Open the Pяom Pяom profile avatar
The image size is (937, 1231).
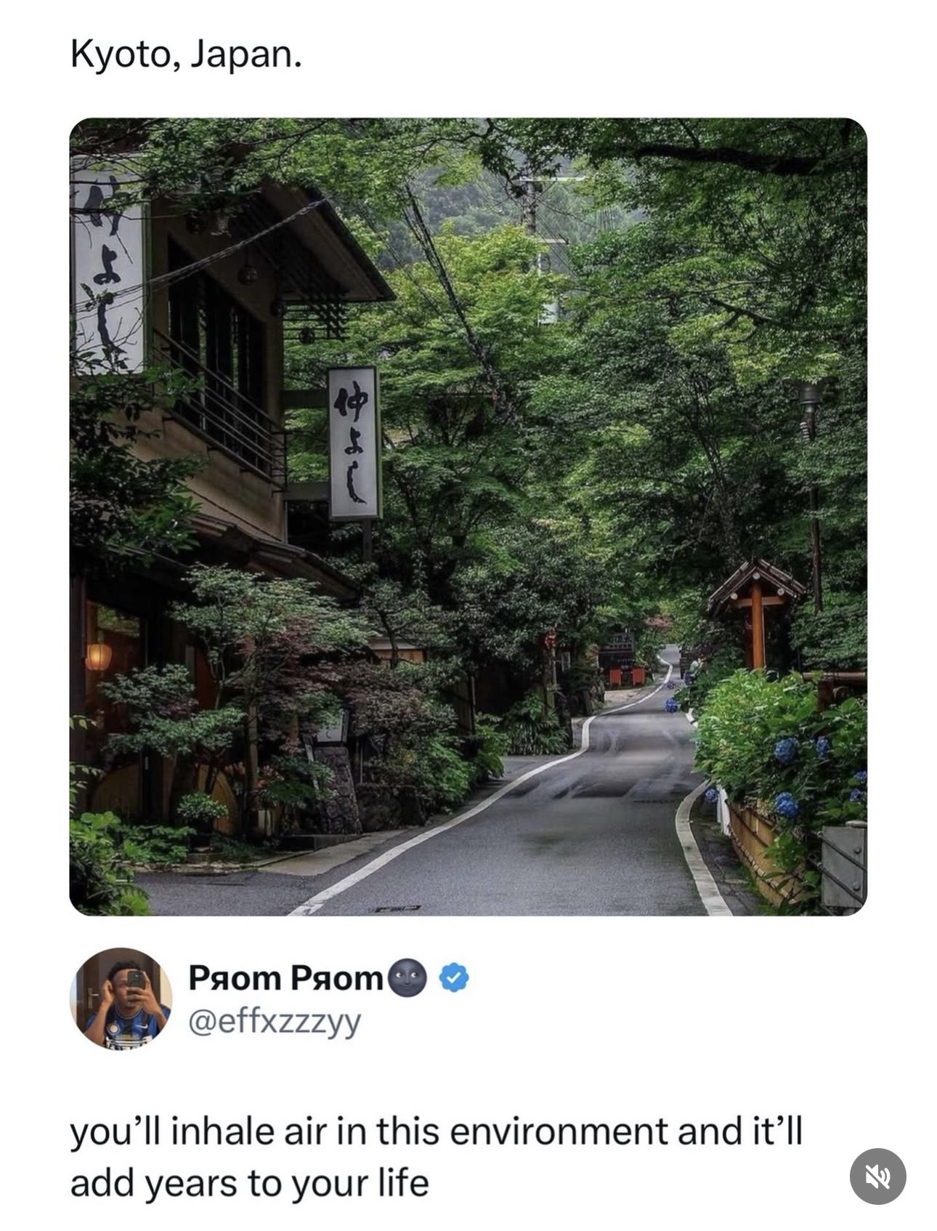pos(121,998)
